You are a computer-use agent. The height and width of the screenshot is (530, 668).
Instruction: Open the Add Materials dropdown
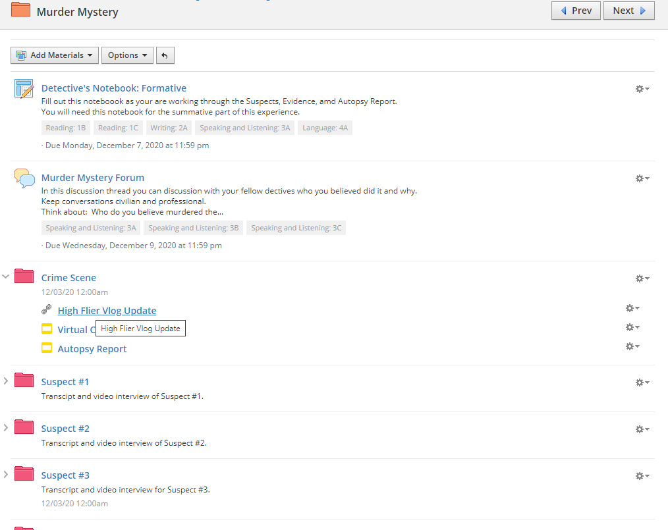click(55, 55)
